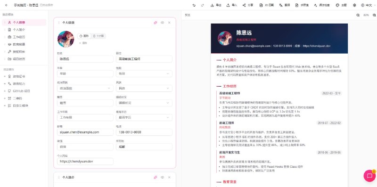Click the avatar in resume preview header

pyautogui.click(x=225, y=38)
